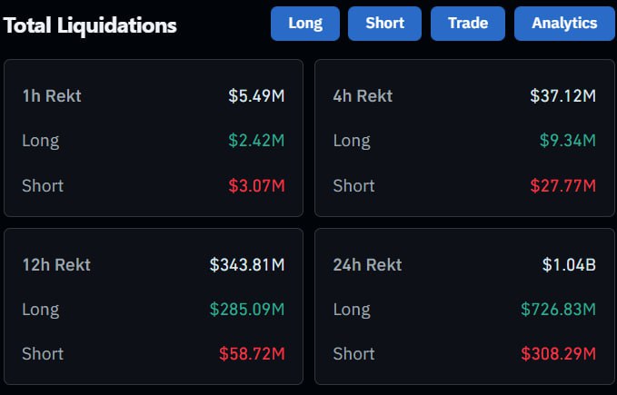Click the Total Liquidations heading
The image size is (617, 395).
tap(90, 25)
